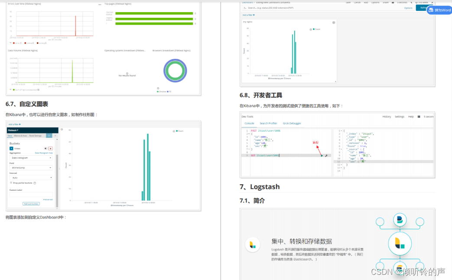Viewport: 452px width, 280px height.
Task: Select the Grok Debugger tab
Action: (292, 123)
